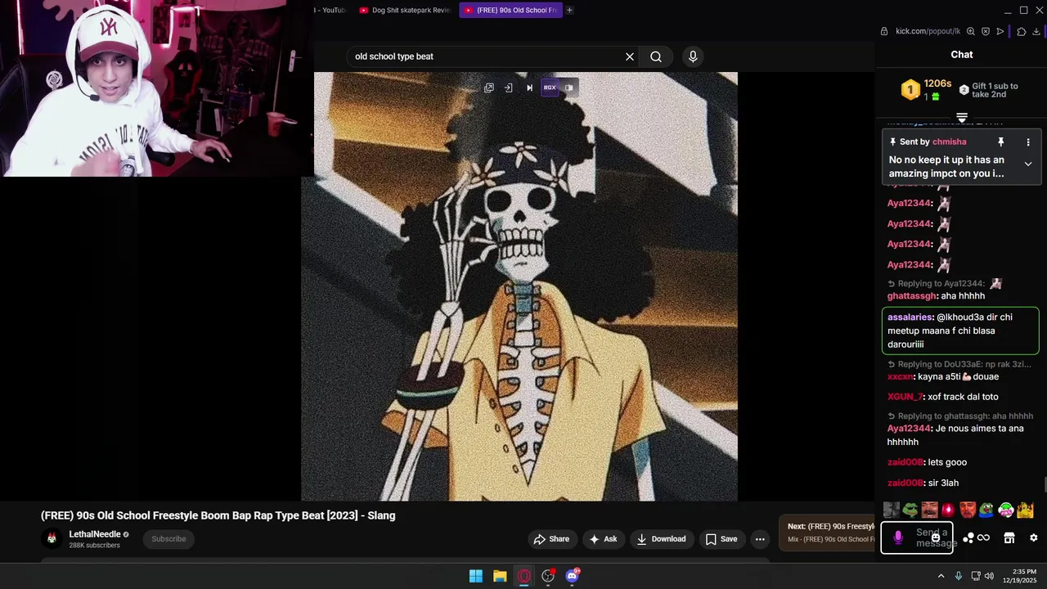Click zaid008 'lets gooo' message

coord(928,462)
